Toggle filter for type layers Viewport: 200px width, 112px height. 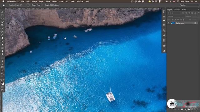tap(189, 13)
